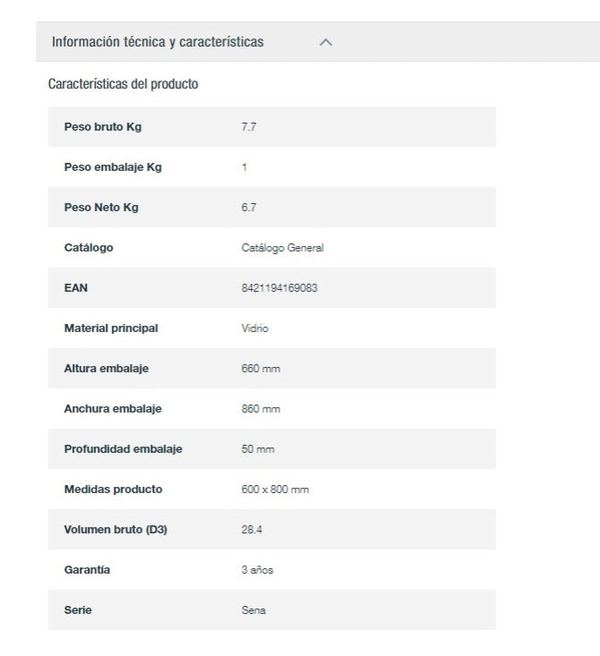Click the EAN number 8421194169083
This screenshot has height=656, width=600.
tap(279, 288)
